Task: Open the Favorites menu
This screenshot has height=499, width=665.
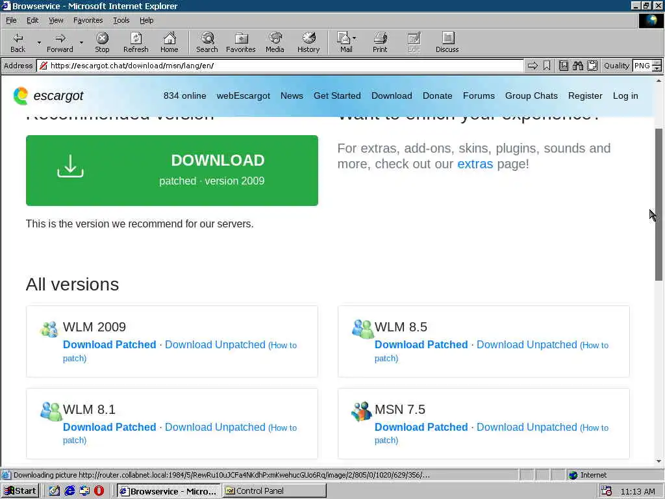Action: (88, 20)
